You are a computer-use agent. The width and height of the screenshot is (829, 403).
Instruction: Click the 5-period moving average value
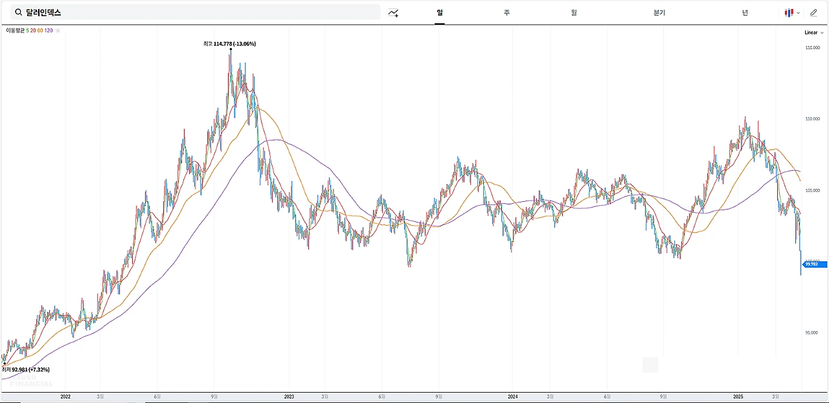[27, 30]
